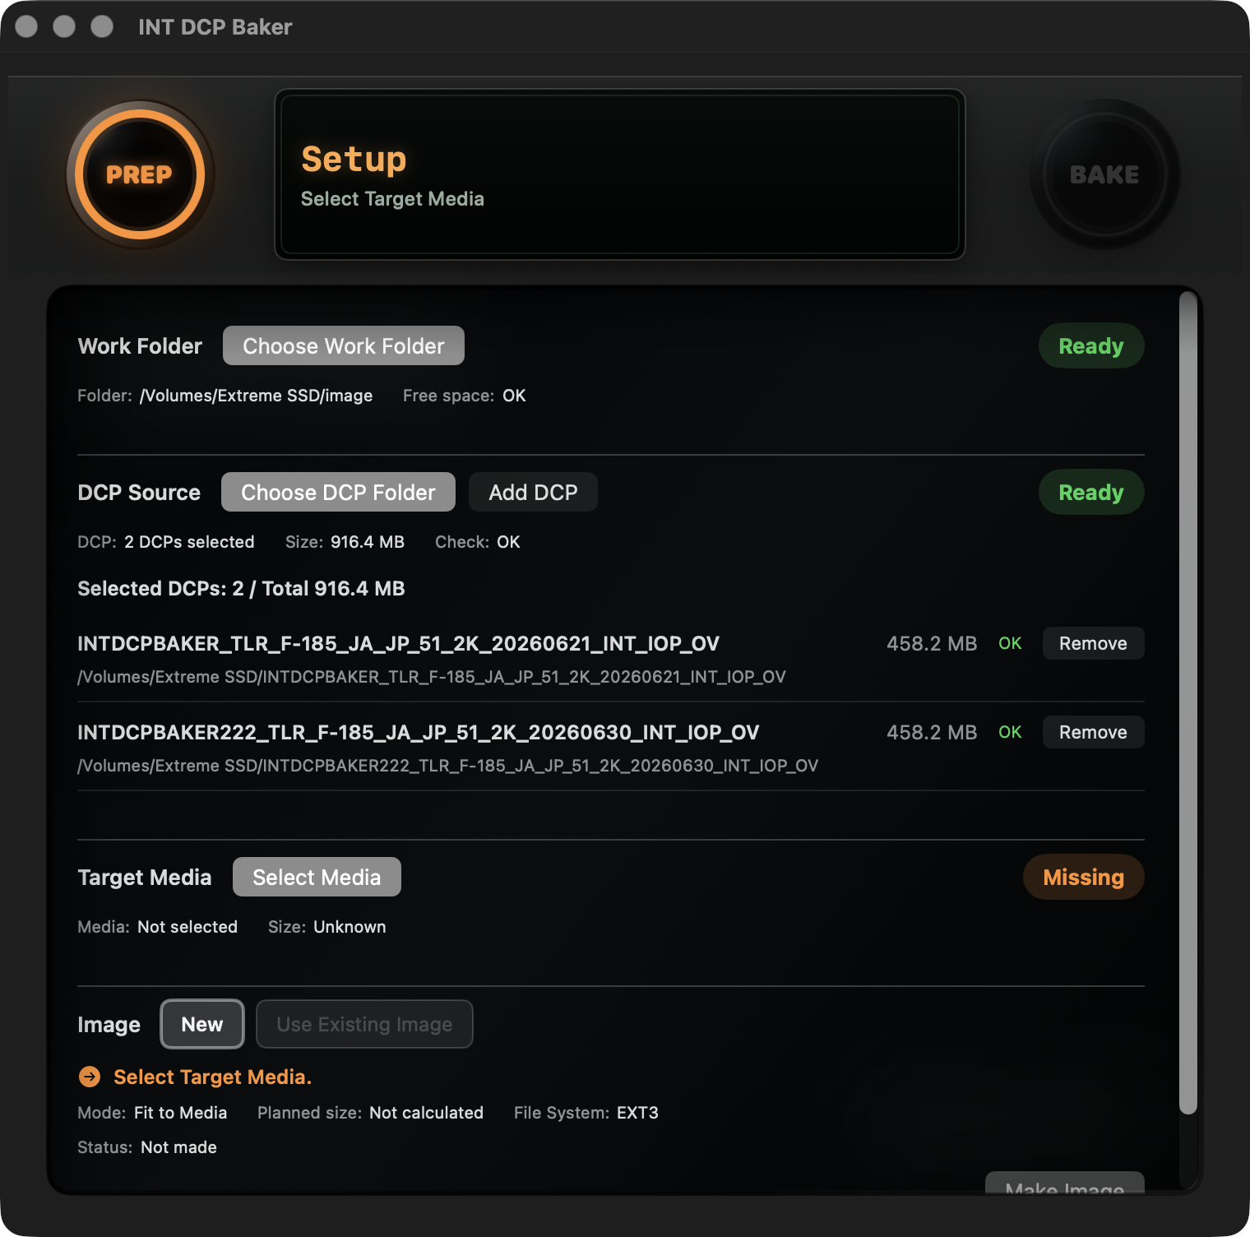Image resolution: width=1250 pixels, height=1237 pixels.
Task: Click the orange PREP round button
Action: (x=140, y=174)
